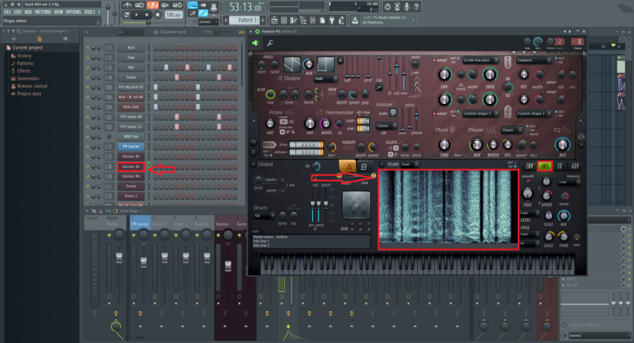
Task: Select part B tab in Harmor
Action: pos(363,167)
